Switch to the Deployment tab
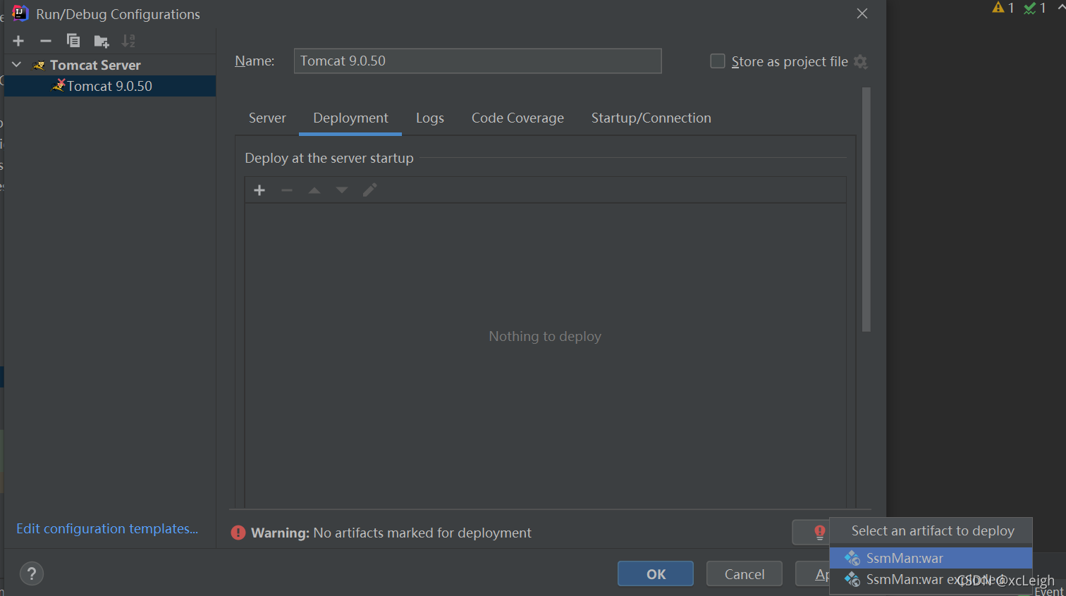Screen dimensions: 1066x596 click(x=350, y=118)
